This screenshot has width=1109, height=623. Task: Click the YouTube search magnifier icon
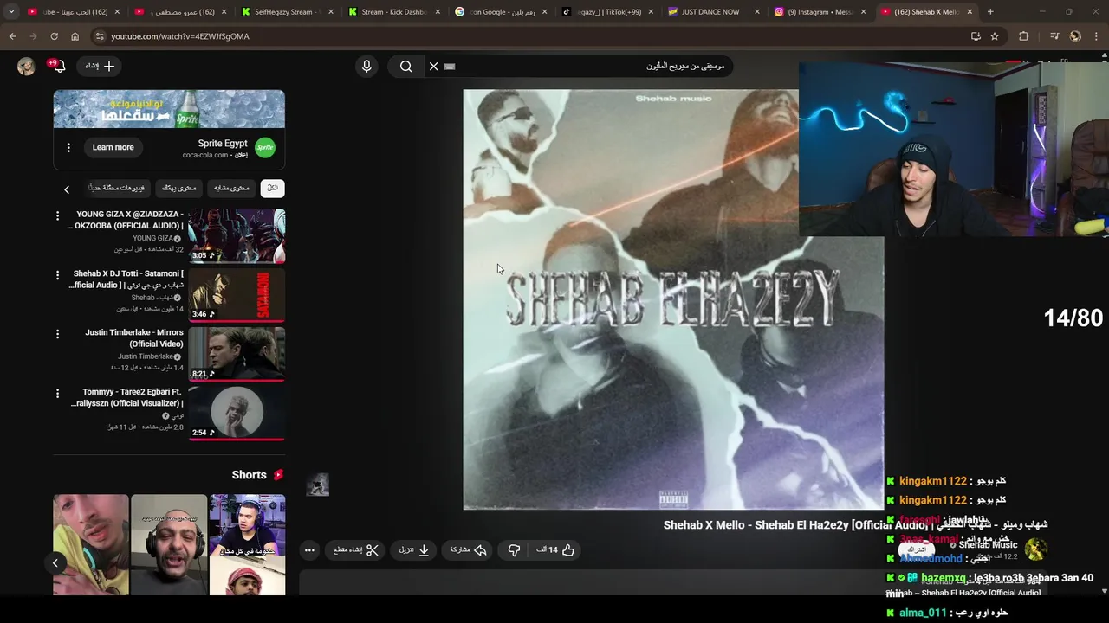[405, 66]
